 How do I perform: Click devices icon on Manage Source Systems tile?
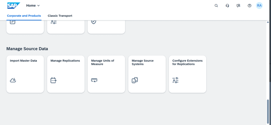click(135, 80)
